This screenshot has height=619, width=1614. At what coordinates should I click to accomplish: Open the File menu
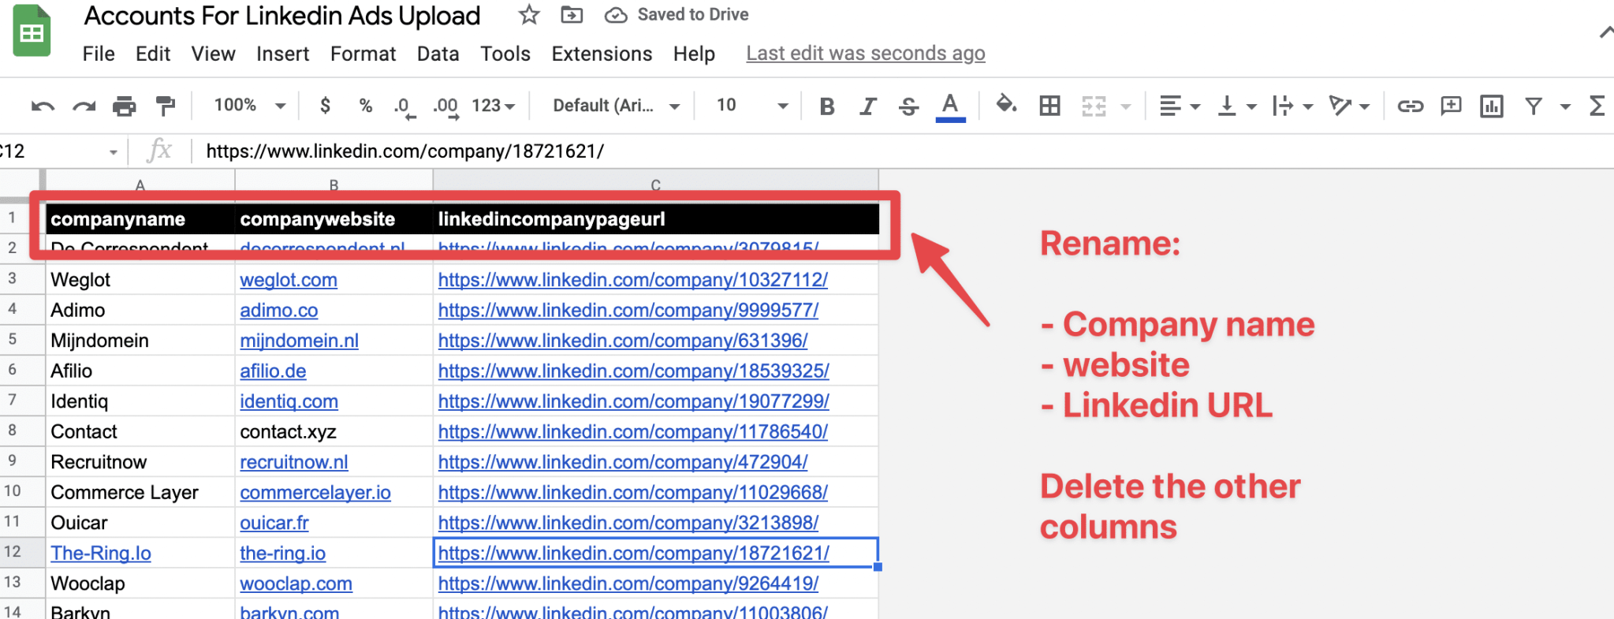[99, 54]
